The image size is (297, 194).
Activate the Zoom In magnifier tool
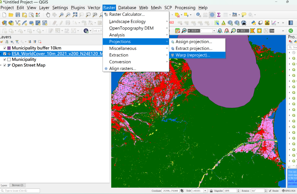61,15
